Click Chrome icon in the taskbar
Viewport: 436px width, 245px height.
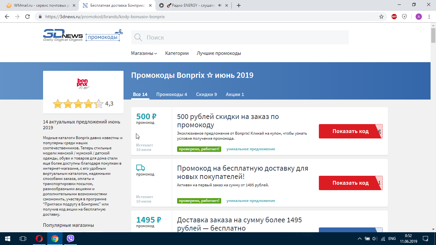(55, 238)
